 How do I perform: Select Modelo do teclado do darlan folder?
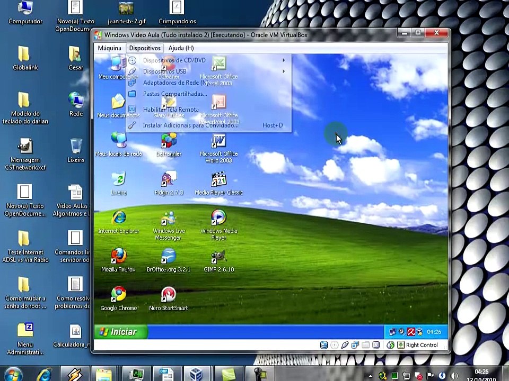[25, 108]
